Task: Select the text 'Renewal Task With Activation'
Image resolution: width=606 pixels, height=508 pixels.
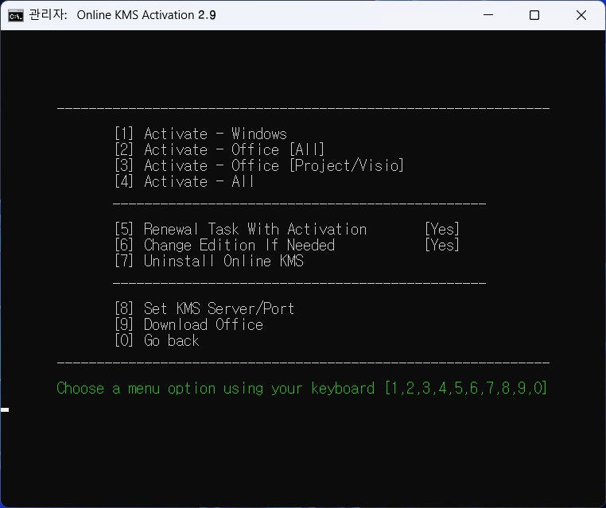Action: coord(255,229)
